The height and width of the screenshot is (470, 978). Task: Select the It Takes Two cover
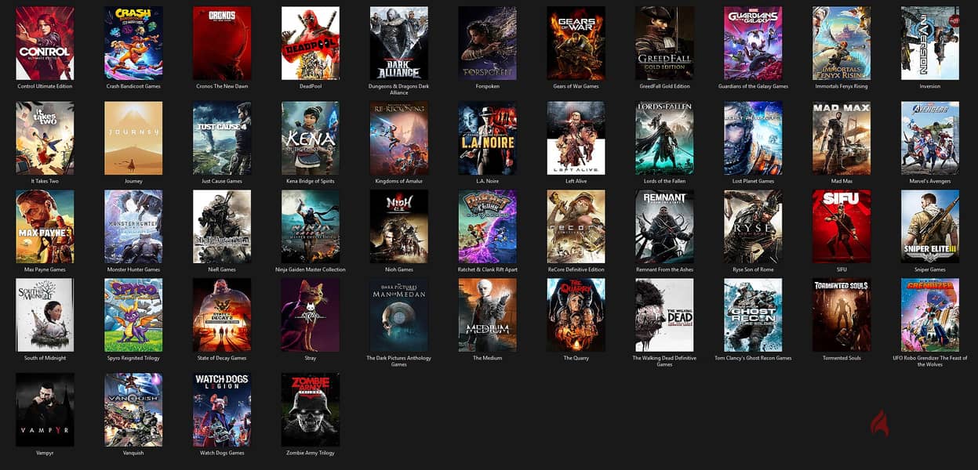45,138
